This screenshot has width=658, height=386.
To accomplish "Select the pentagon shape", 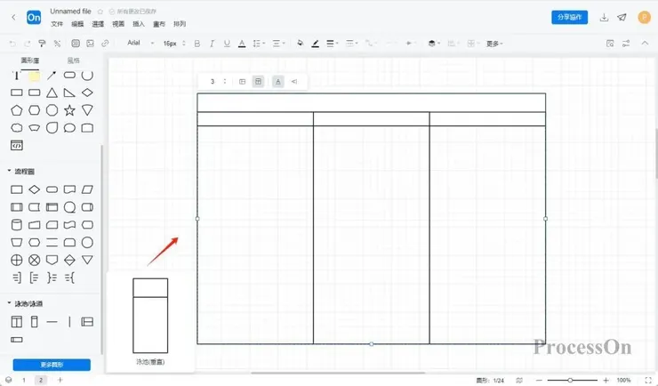I will tap(16, 110).
